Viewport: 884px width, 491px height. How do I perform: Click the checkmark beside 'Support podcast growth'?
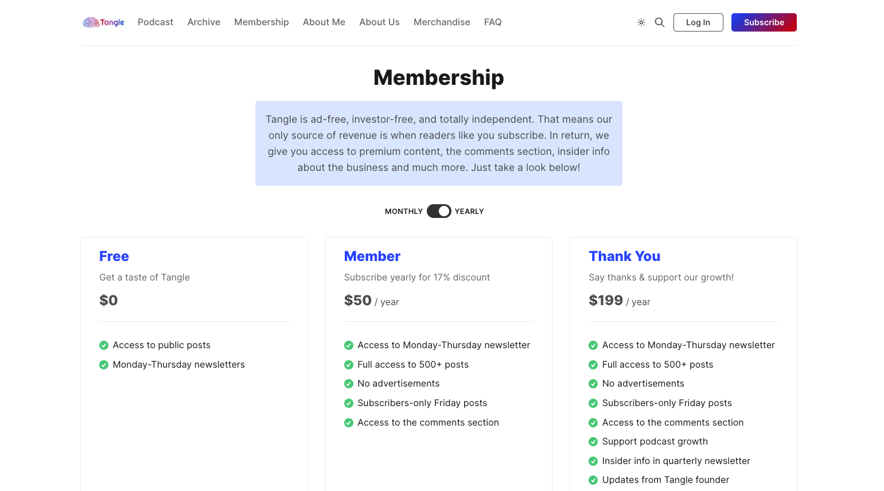coord(593,442)
